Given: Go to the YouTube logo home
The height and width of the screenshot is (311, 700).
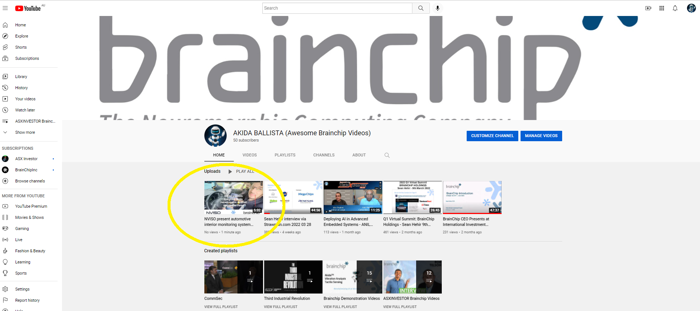Looking at the screenshot, I should [28, 8].
